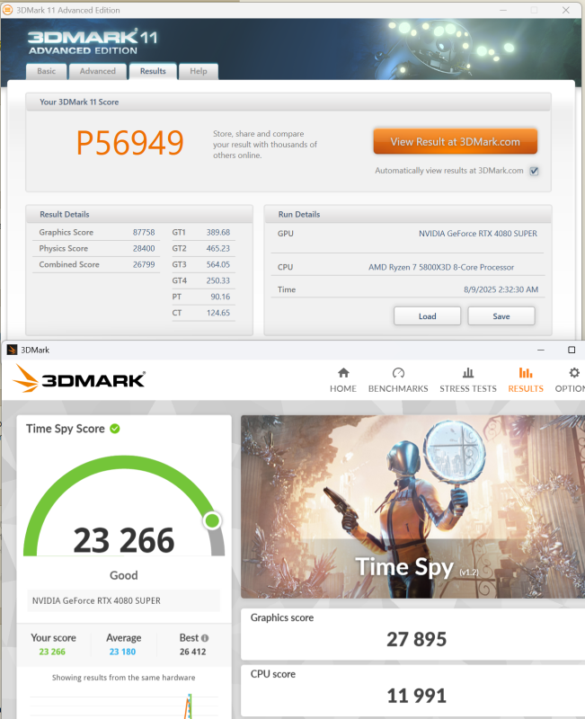Click the Time Spy score 23 266
The image size is (585, 719).
[124, 540]
